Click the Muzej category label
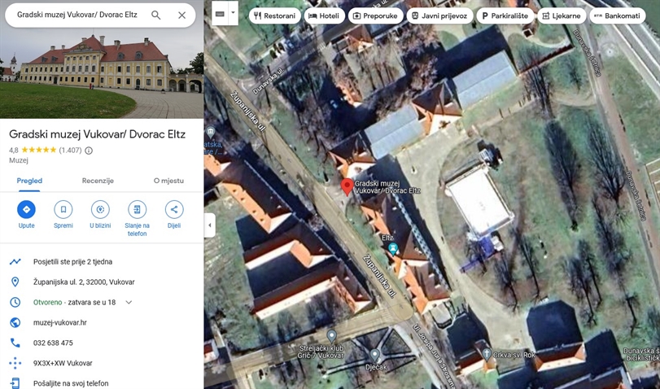 [19, 160]
